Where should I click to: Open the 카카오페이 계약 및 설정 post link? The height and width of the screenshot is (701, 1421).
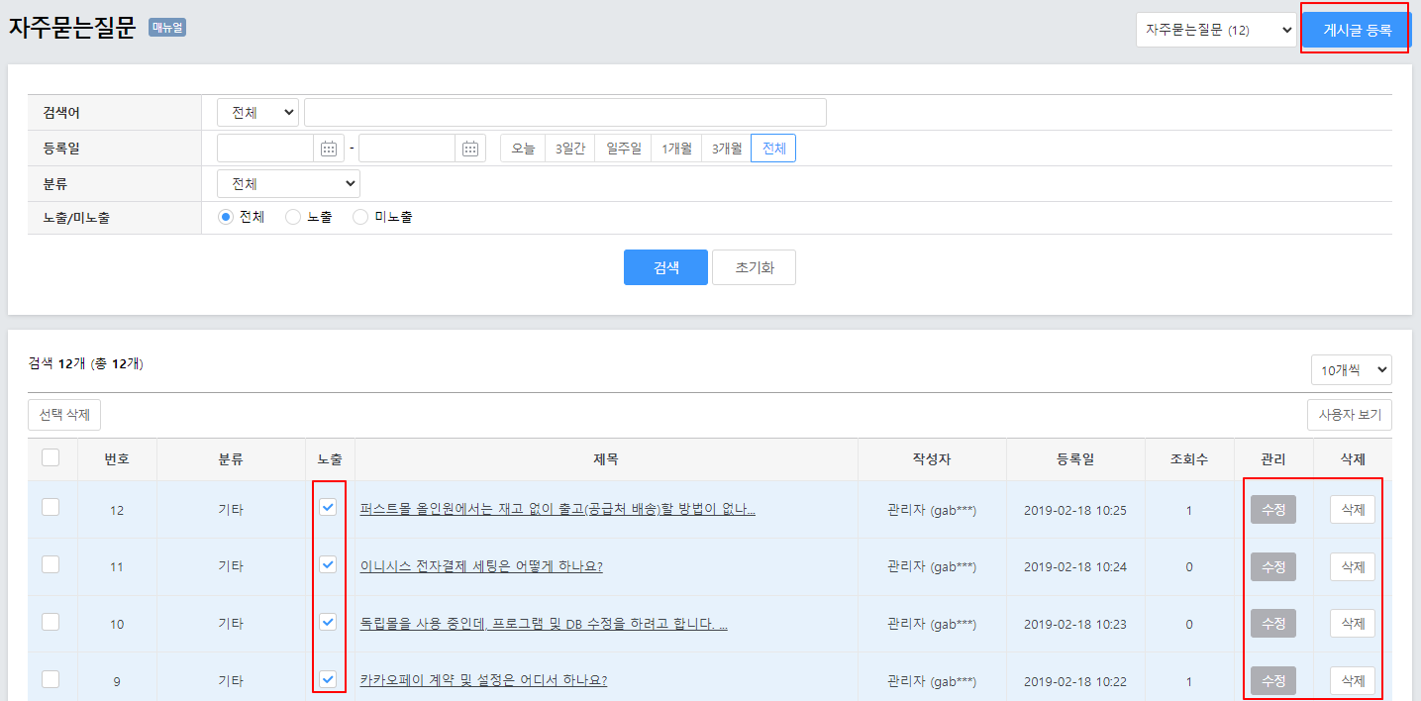483,680
